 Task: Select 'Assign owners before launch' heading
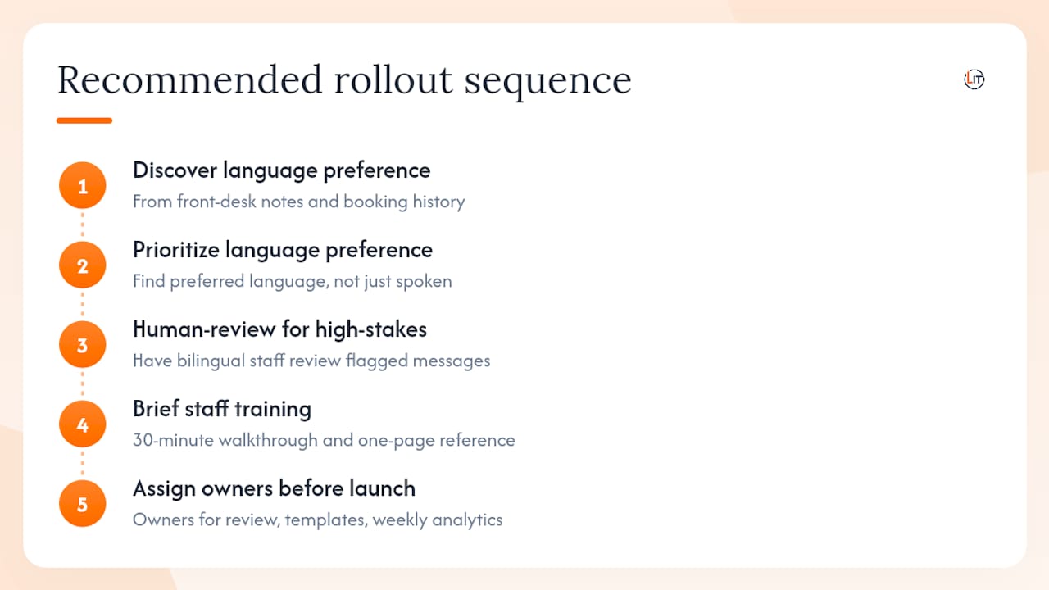point(274,488)
